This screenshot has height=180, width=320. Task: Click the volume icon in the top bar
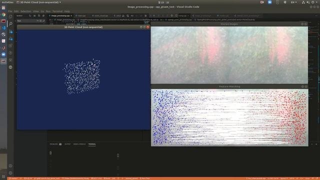[308, 2]
